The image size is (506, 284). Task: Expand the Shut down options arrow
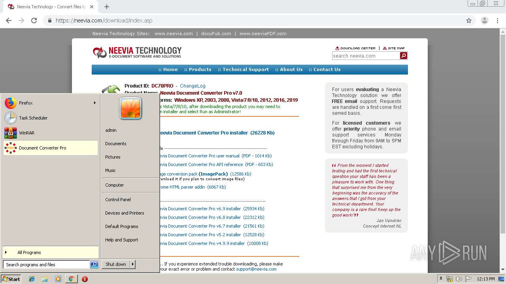pos(133,264)
